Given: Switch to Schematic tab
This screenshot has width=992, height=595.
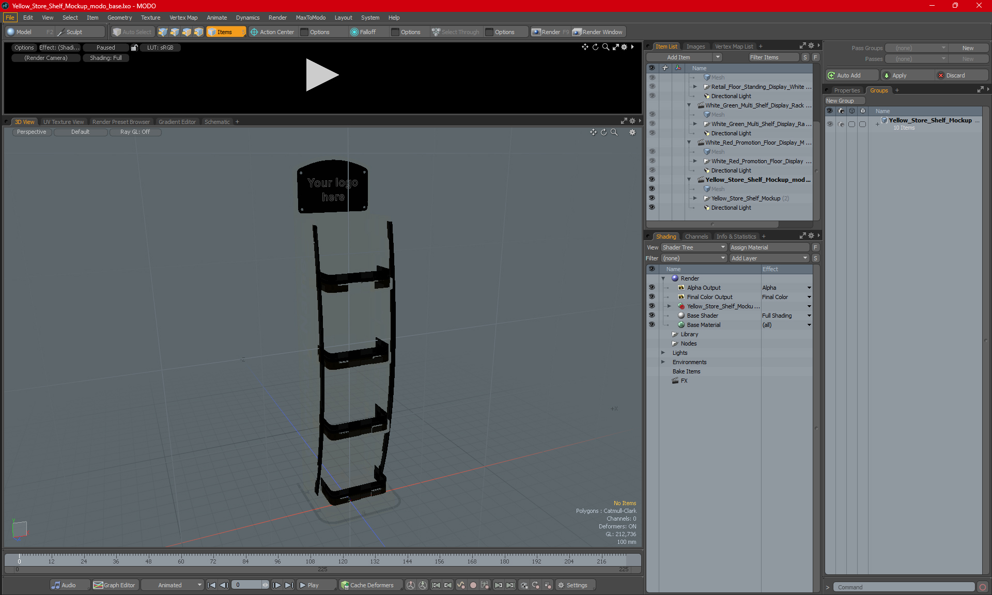Looking at the screenshot, I should (217, 122).
